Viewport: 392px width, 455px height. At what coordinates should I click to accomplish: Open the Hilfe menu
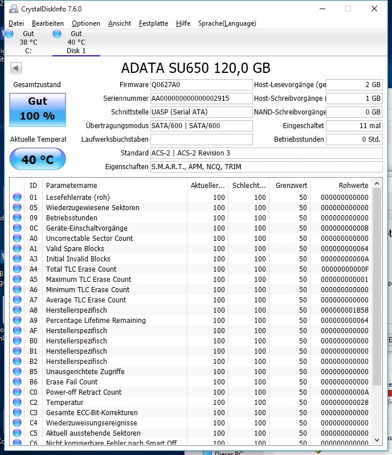click(183, 23)
